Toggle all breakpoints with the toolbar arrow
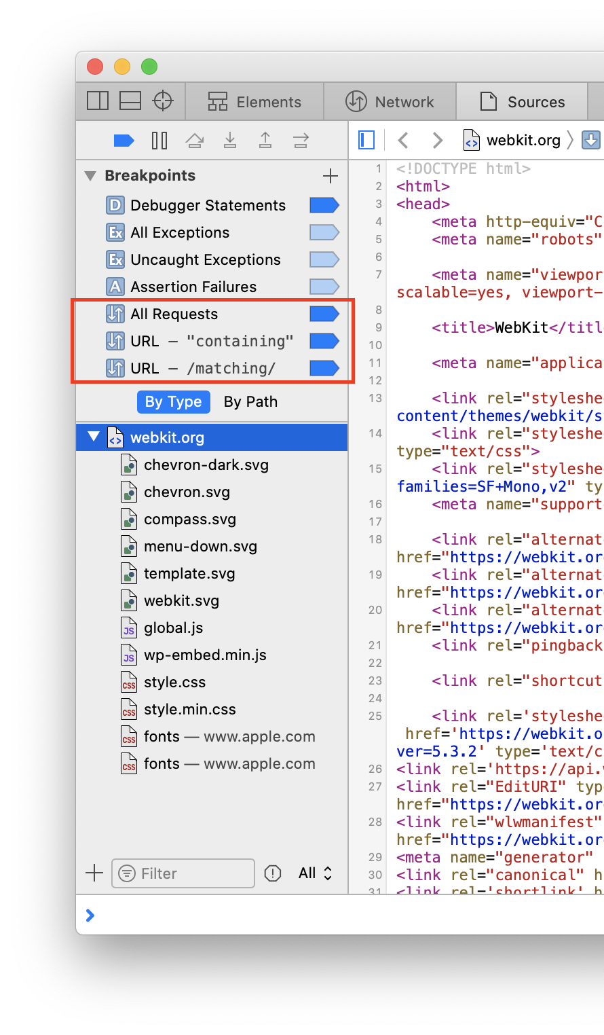Viewport: 604px width, 1035px height. point(124,141)
